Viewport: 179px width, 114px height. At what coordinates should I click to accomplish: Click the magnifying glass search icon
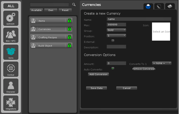click(x=74, y=5)
